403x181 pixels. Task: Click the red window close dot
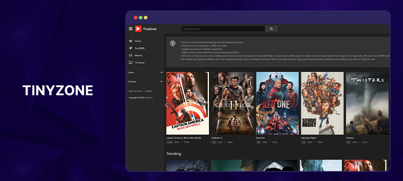point(136,18)
